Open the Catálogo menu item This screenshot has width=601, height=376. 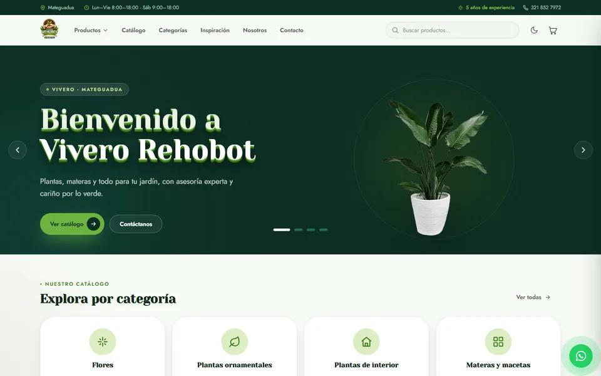tap(133, 30)
